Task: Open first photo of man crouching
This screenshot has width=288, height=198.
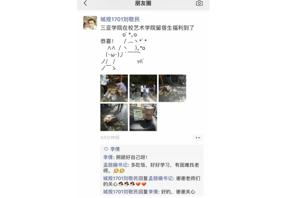Action: click(114, 88)
